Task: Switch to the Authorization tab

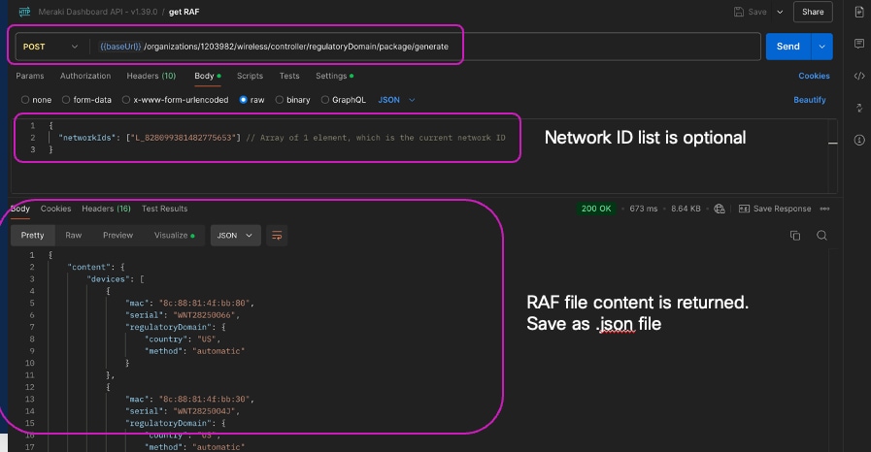Action: [x=85, y=76]
